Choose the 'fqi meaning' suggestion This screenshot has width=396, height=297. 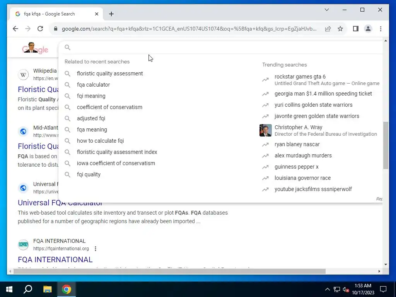pyautogui.click(x=91, y=96)
